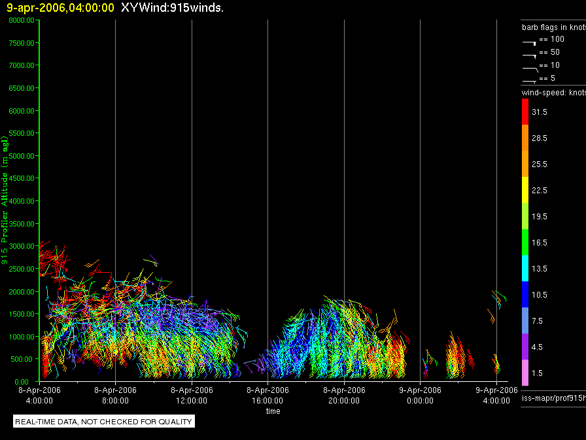Click the 0.00 altitude tick label
The image size is (586, 440).
click(x=22, y=382)
